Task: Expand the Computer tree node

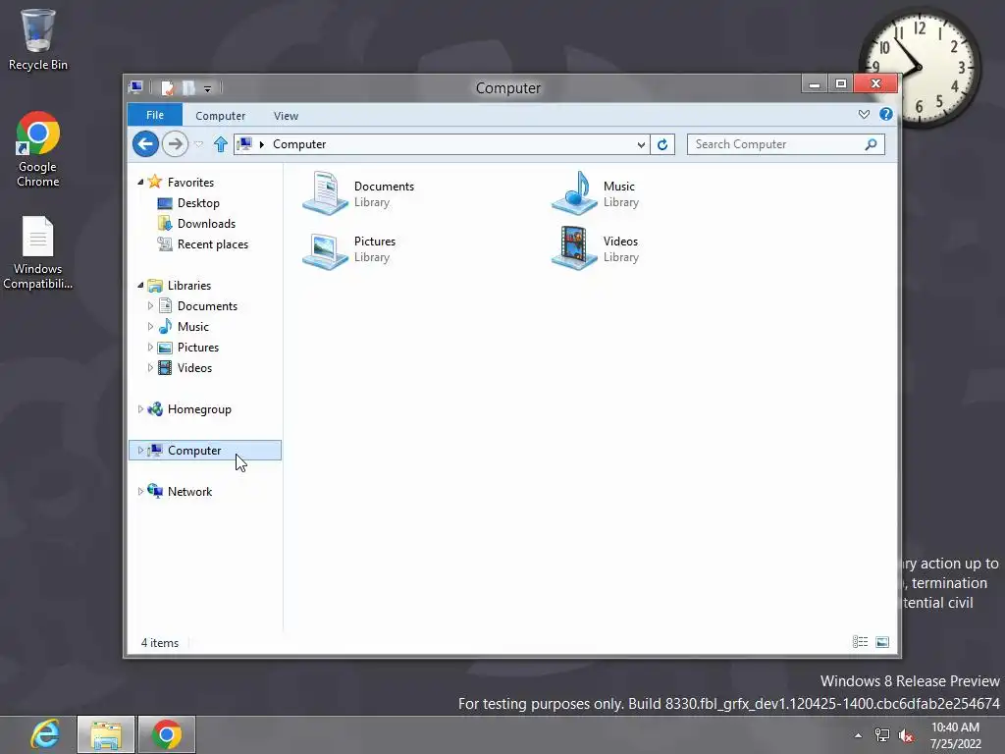Action: point(140,450)
